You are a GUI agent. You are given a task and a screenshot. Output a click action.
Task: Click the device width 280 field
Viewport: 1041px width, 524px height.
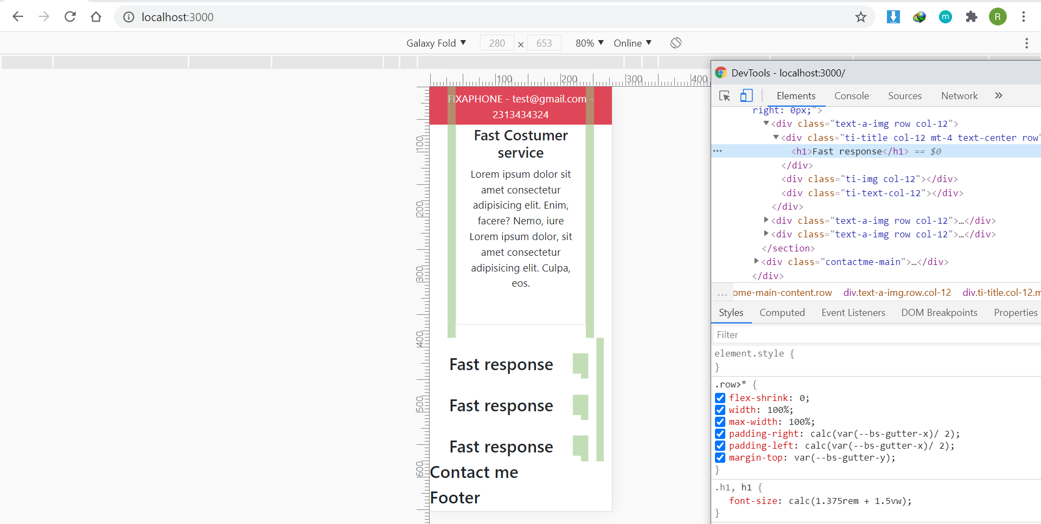coord(496,43)
